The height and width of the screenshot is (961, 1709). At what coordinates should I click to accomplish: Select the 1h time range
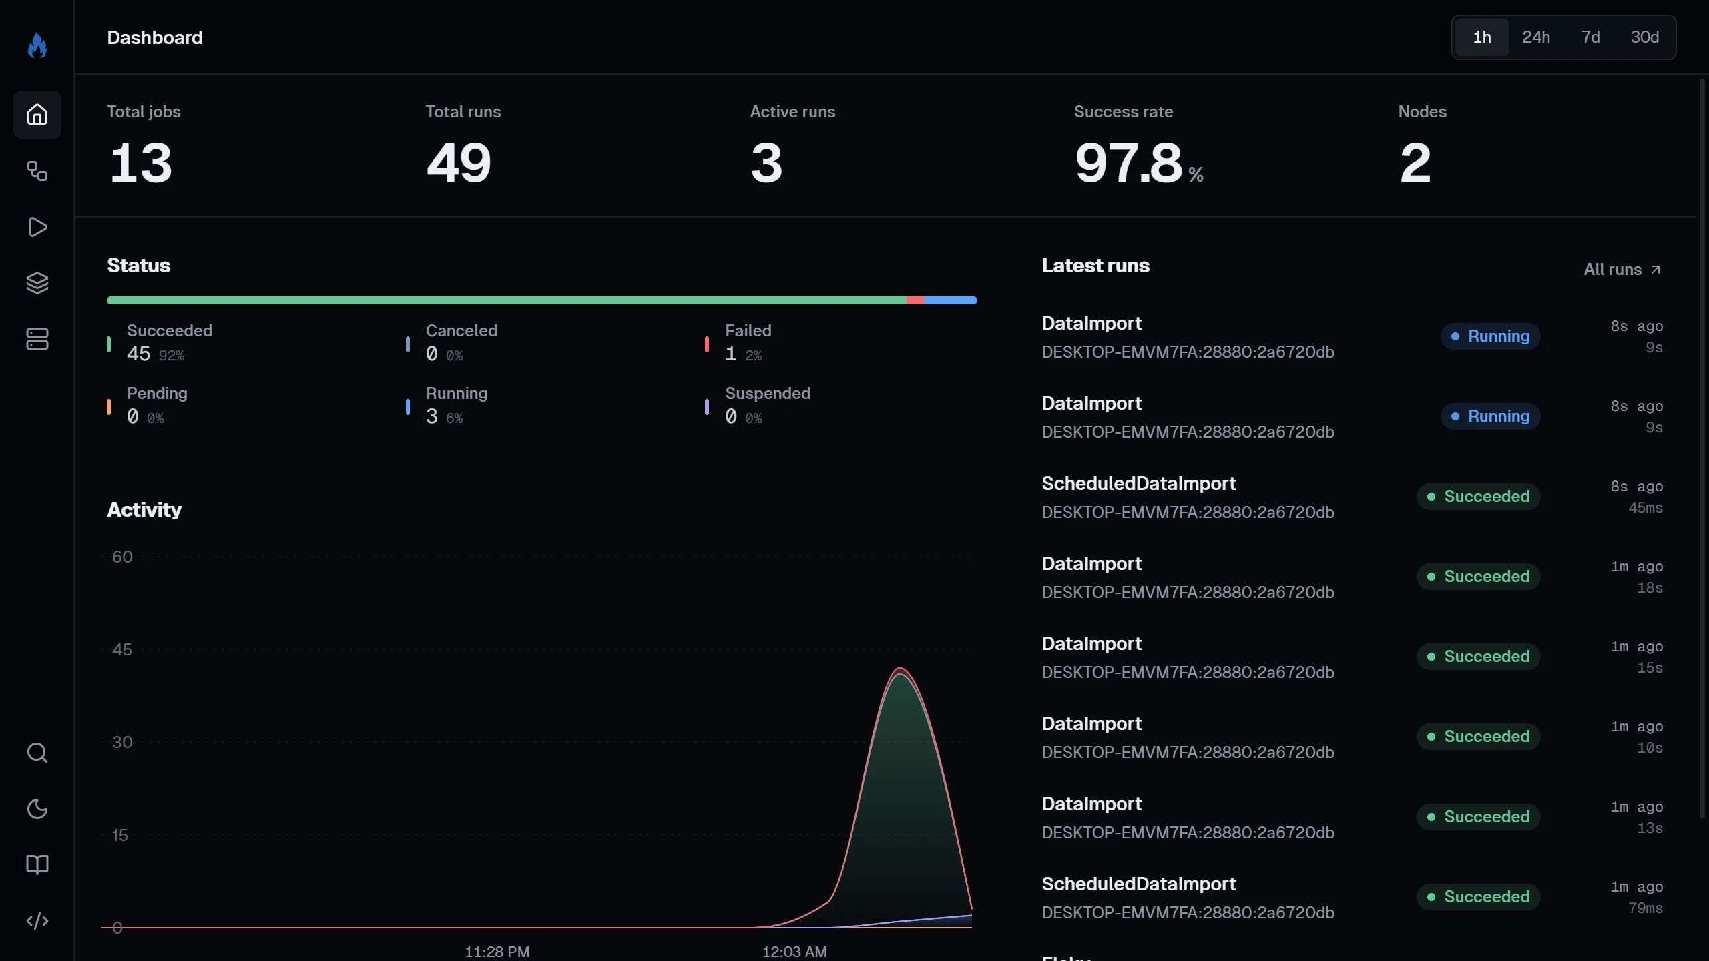[1482, 37]
